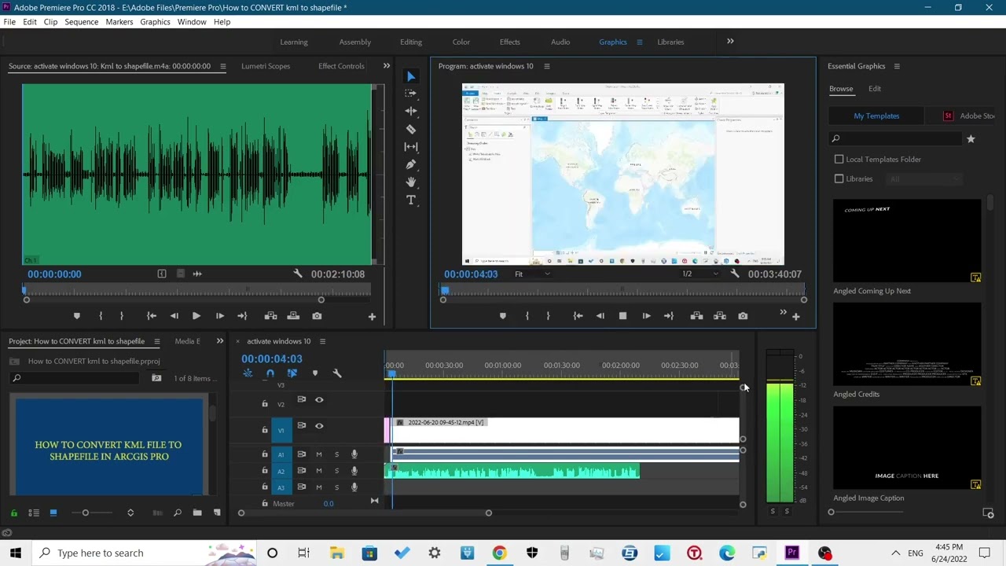Switch to the Editing workspace tab

410,42
